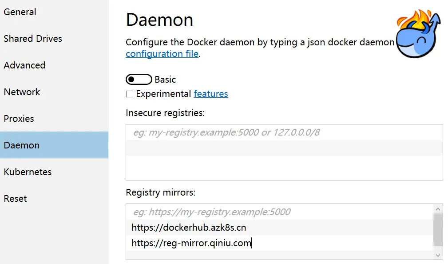Open the experimental features link
This screenshot has width=448, height=264.
(x=211, y=94)
